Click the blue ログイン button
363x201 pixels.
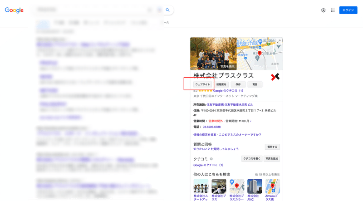click(348, 10)
